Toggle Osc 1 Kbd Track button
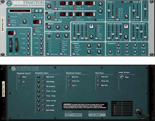 pos(75,9)
